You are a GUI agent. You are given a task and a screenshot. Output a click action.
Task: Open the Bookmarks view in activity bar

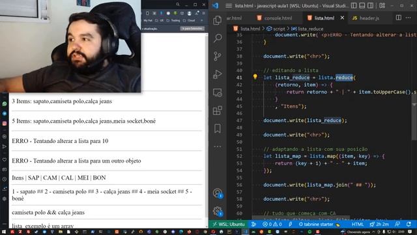tap(217, 129)
